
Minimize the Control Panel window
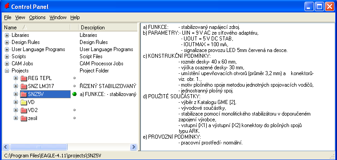(309, 7)
